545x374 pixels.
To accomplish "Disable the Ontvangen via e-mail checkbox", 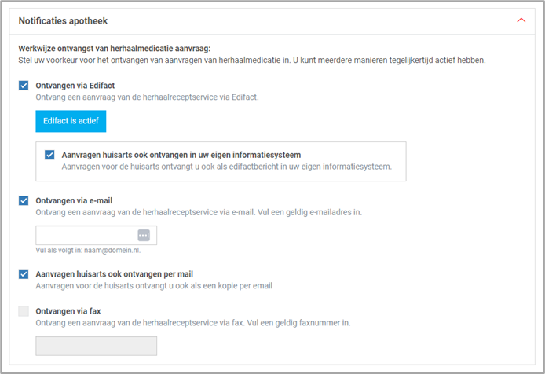I will [x=24, y=200].
